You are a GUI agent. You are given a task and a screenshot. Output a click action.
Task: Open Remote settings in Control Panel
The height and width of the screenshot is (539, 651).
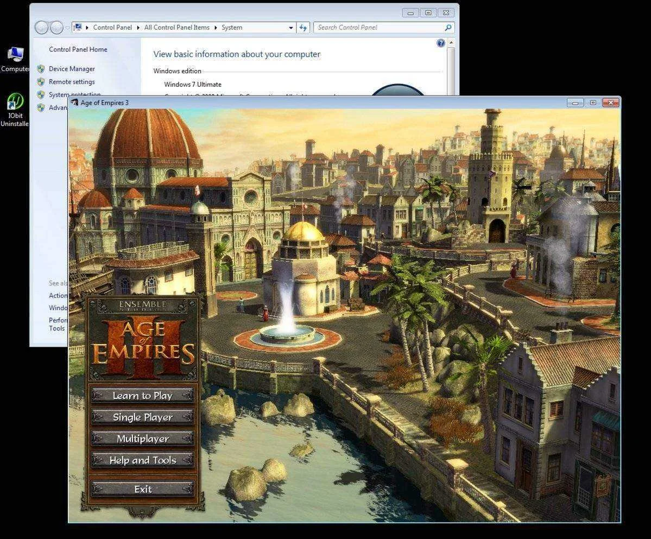click(x=72, y=82)
